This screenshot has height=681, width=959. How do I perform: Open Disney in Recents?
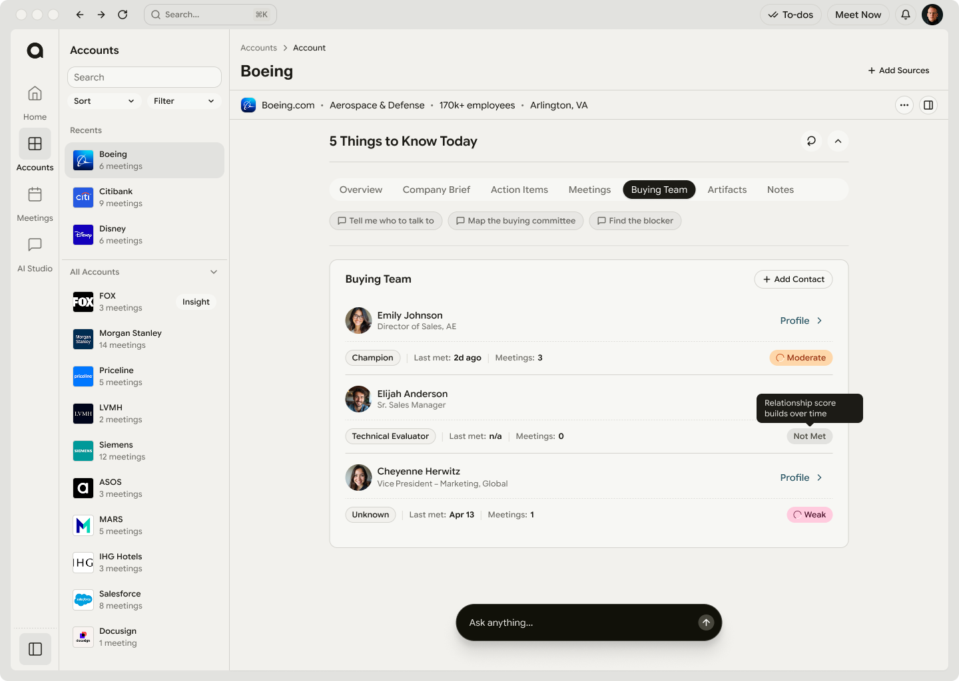tap(145, 235)
